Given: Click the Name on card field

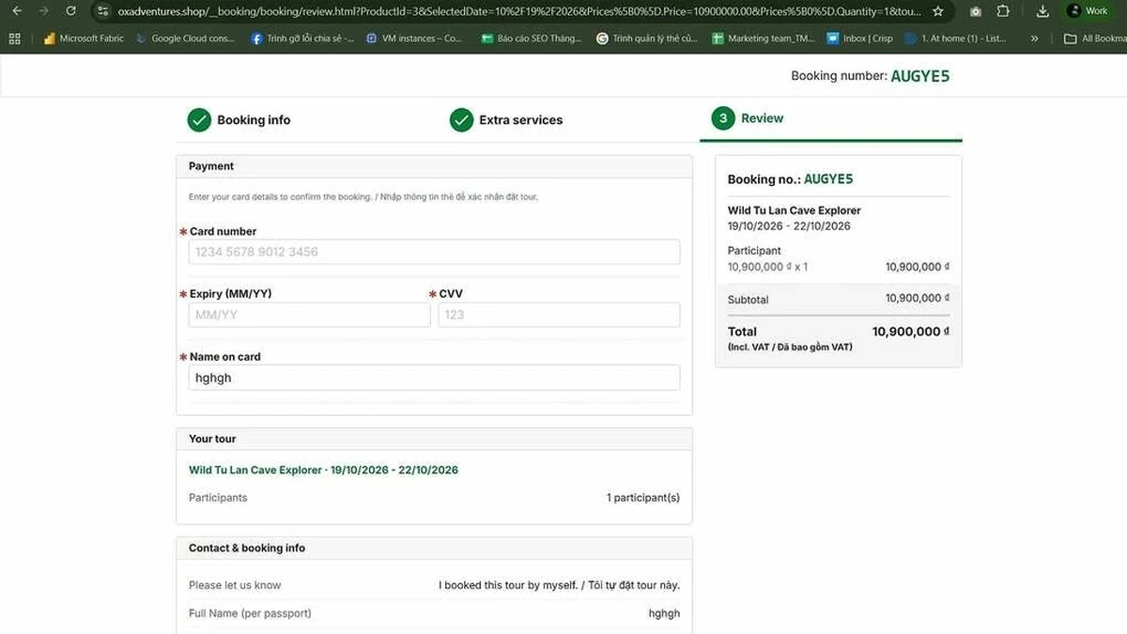Looking at the screenshot, I should point(434,378).
